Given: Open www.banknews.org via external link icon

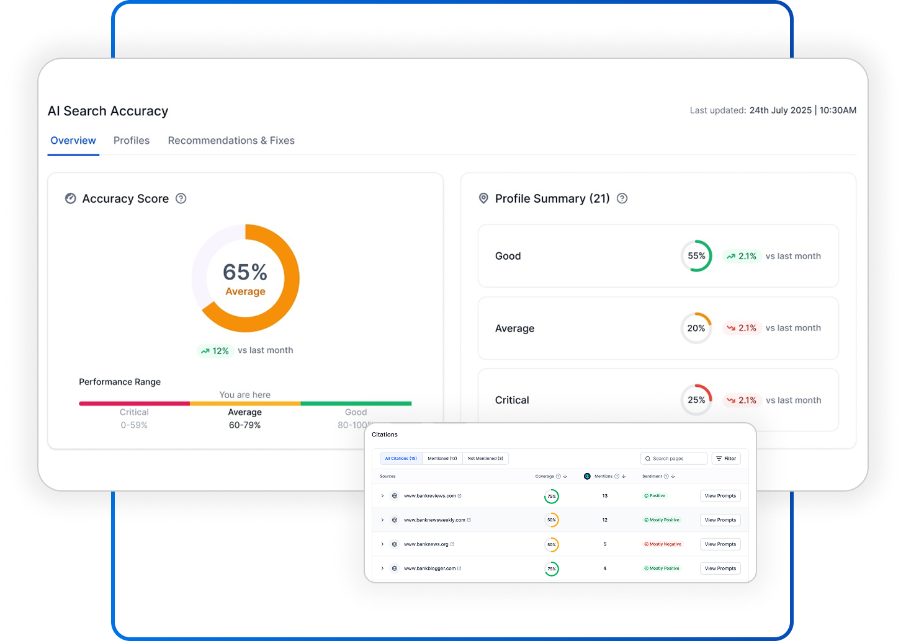Looking at the screenshot, I should (x=453, y=544).
